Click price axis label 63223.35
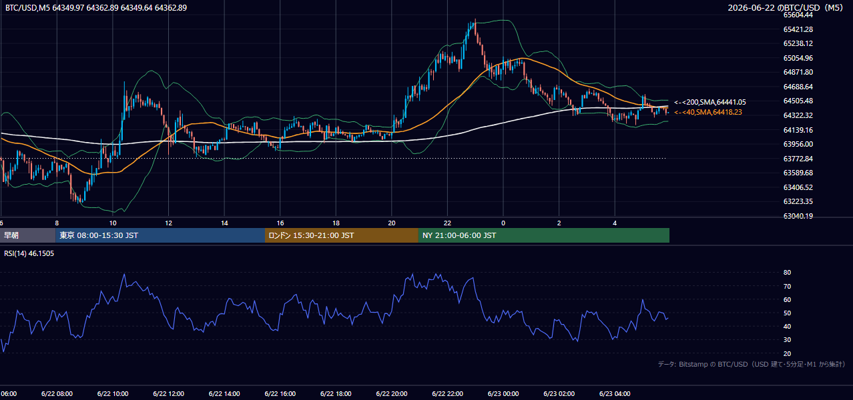The height and width of the screenshot is (400, 853). click(x=798, y=201)
